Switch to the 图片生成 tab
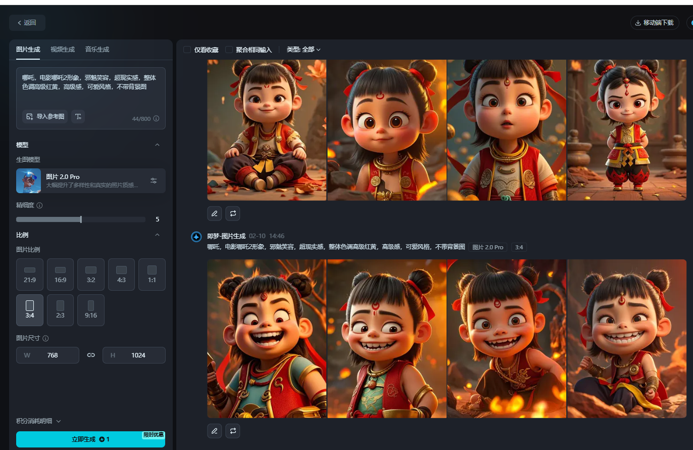Viewport: 693px width, 450px height. coord(28,50)
